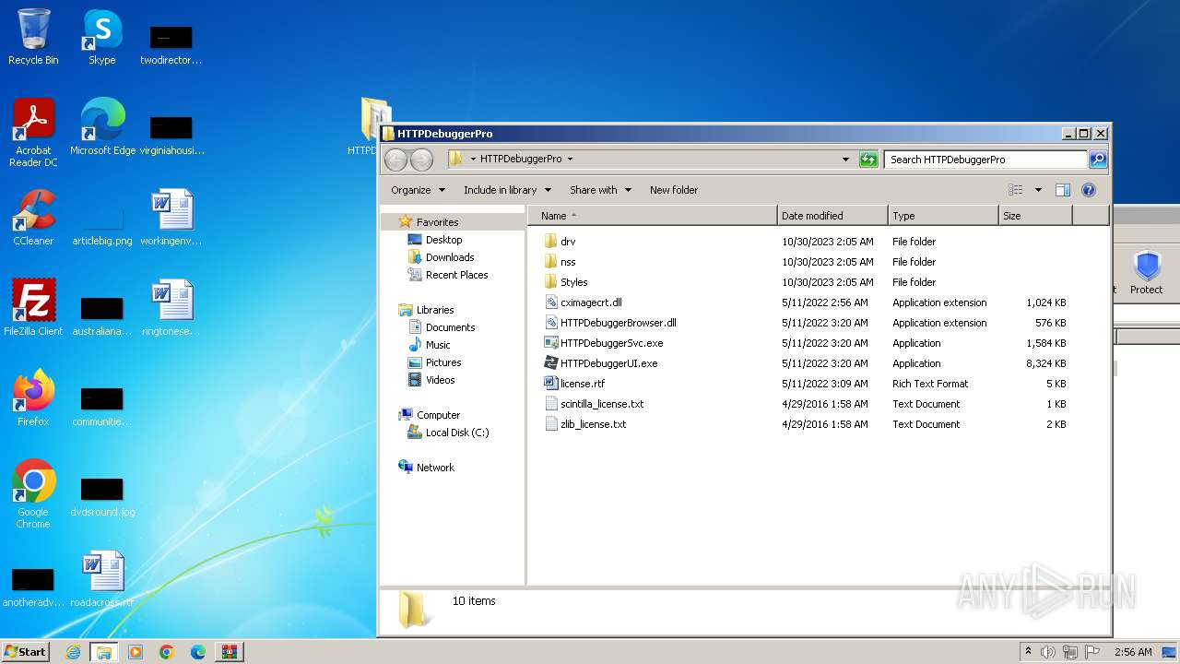Sort files by Date modified column
Viewport: 1180px width, 664px height.
[832, 216]
